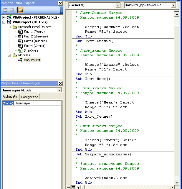
Task: Click the horizontal scroll left arrow
Action: (x=78, y=188)
